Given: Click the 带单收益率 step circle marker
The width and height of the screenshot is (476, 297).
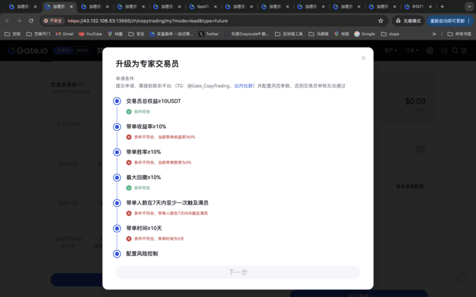Looking at the screenshot, I should tap(116, 127).
